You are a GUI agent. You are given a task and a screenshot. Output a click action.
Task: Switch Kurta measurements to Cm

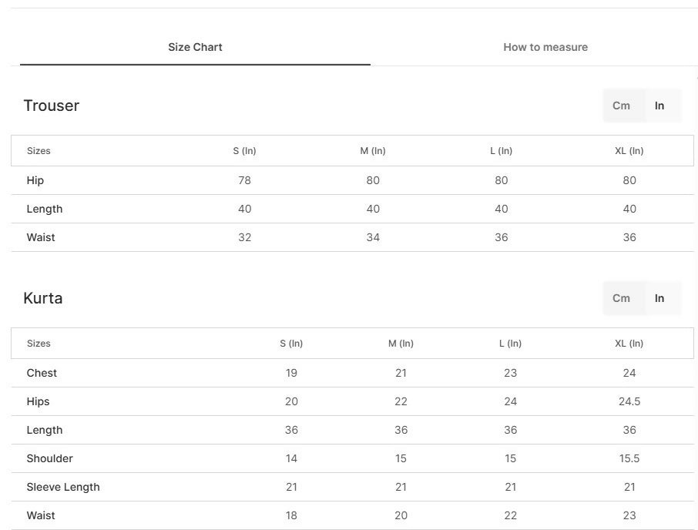tap(621, 298)
